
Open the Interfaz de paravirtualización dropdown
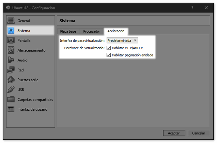pos(122,40)
